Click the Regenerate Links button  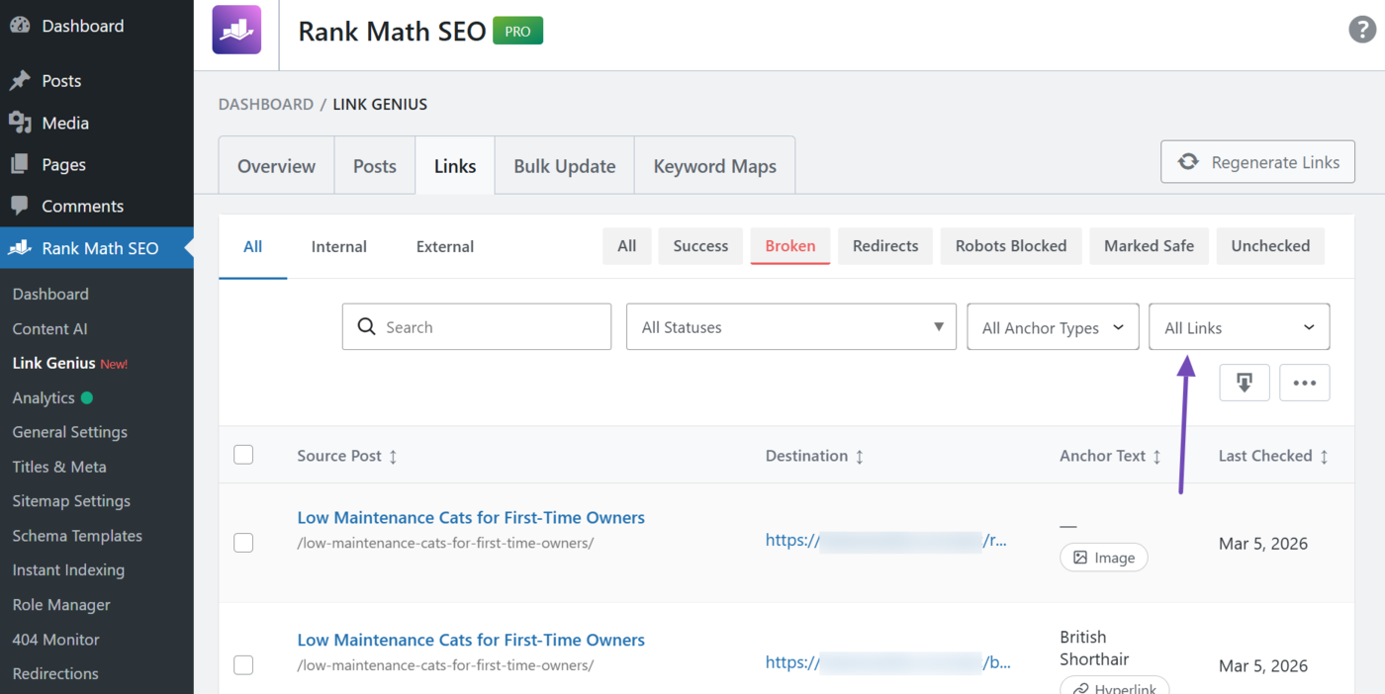(x=1257, y=162)
